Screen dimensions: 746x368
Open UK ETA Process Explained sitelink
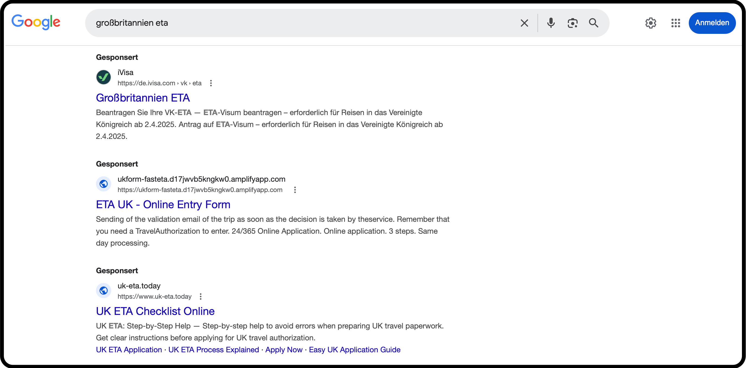(213, 350)
